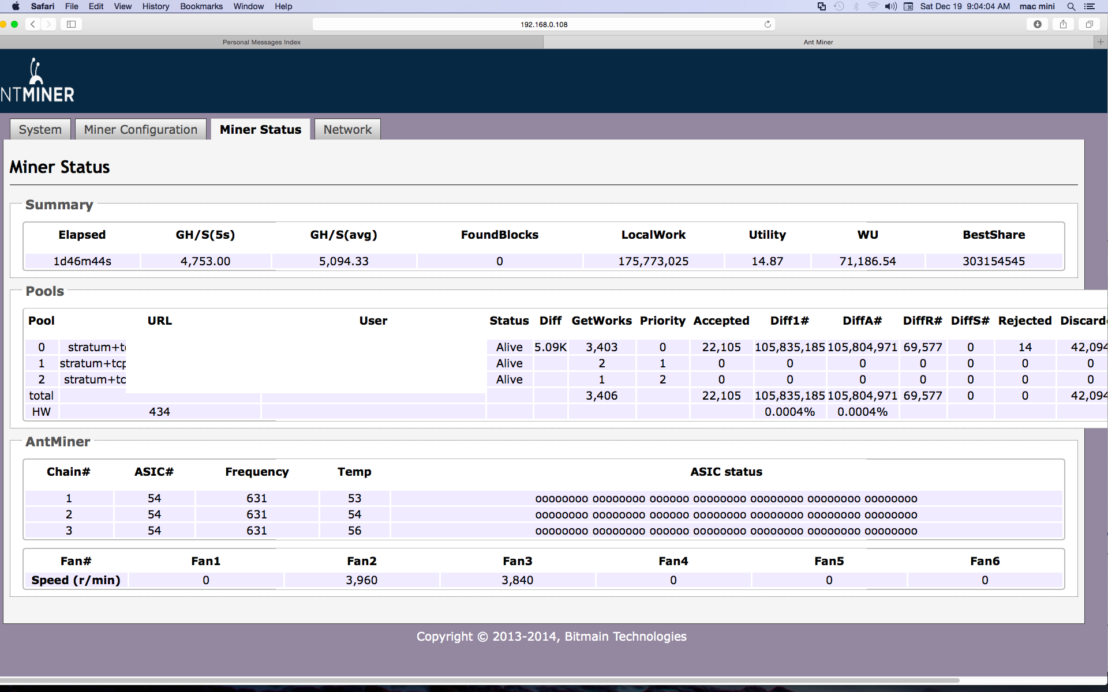Click LocalWork value 175,773,025

653,261
